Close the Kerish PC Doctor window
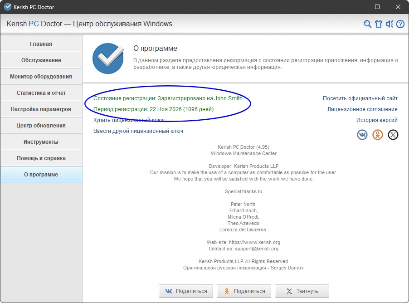This screenshot has height=303, width=409. pyautogui.click(x=398, y=7)
